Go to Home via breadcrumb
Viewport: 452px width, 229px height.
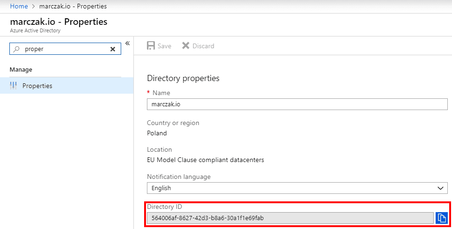(18, 7)
